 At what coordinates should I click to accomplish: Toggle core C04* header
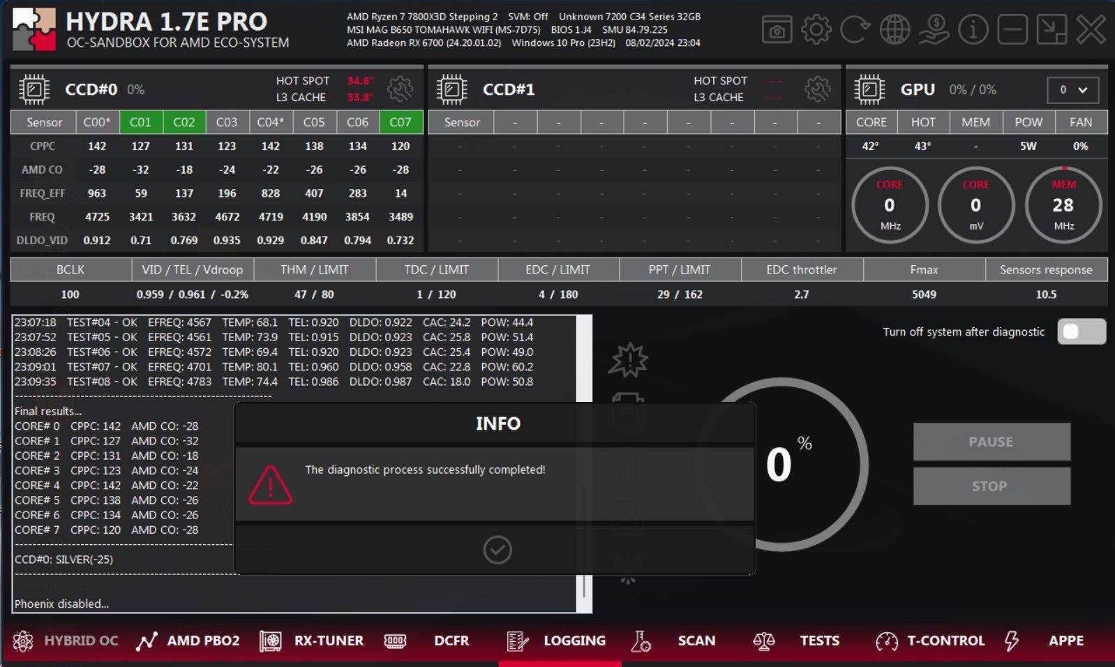pyautogui.click(x=271, y=122)
